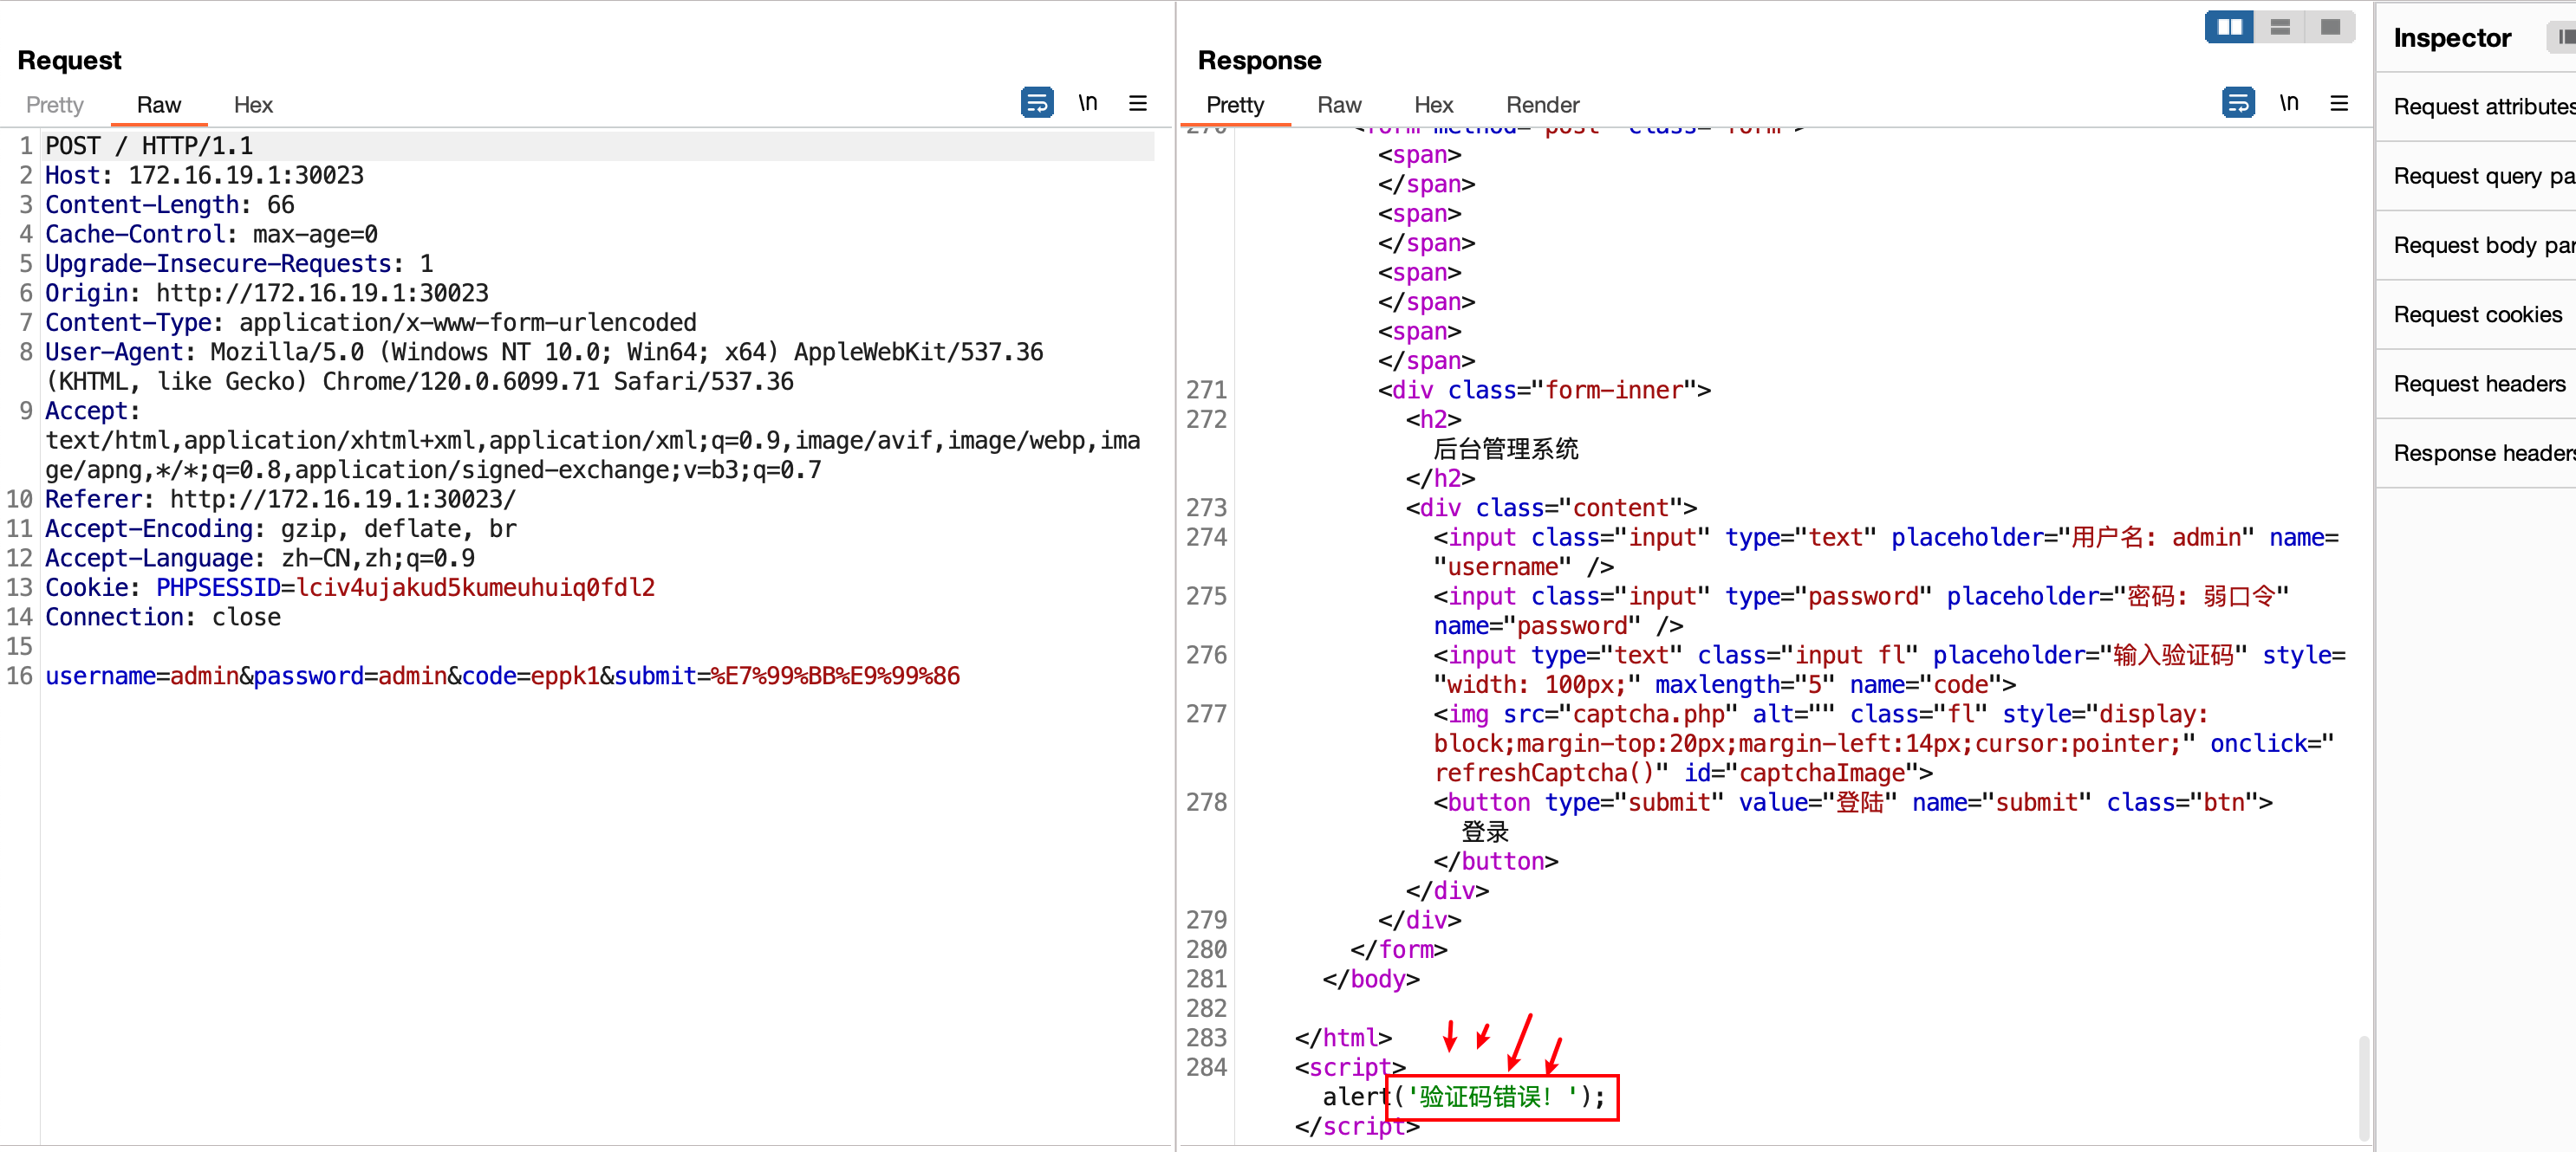
Task: Click the username=admin body parameter
Action: [x=142, y=676]
